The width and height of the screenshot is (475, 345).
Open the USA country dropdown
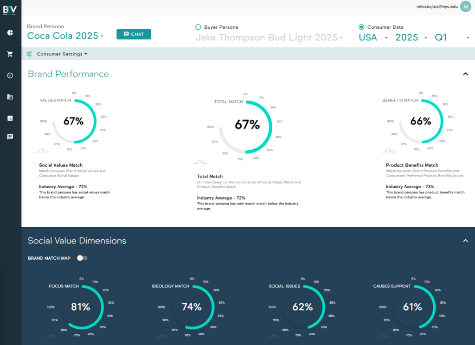[373, 38]
